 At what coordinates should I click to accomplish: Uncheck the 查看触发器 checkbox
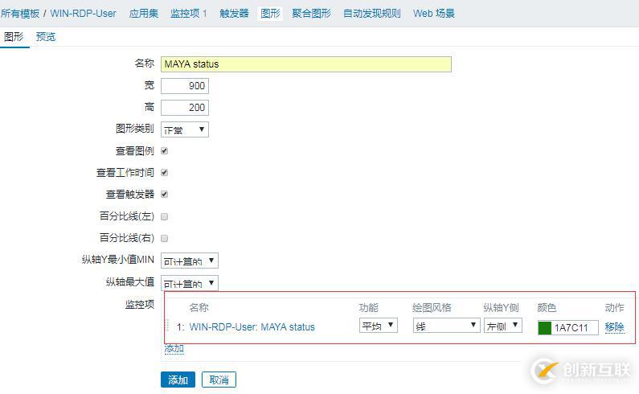click(165, 195)
